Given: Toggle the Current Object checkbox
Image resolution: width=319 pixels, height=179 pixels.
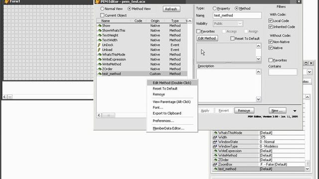Looking at the screenshot, I should 102,15.
